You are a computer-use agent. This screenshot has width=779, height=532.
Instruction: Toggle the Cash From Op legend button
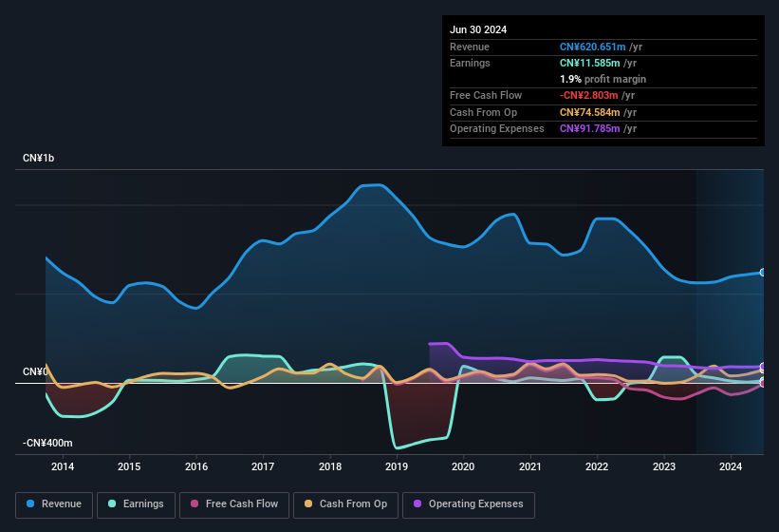coord(345,504)
